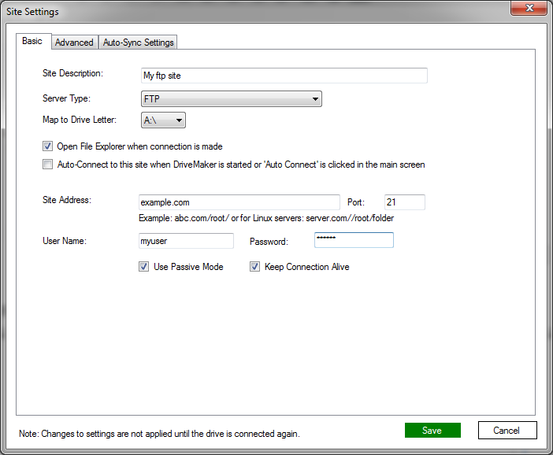Toggle Keep Connection Alive checkbox
This screenshot has height=455, width=553.
254,267
